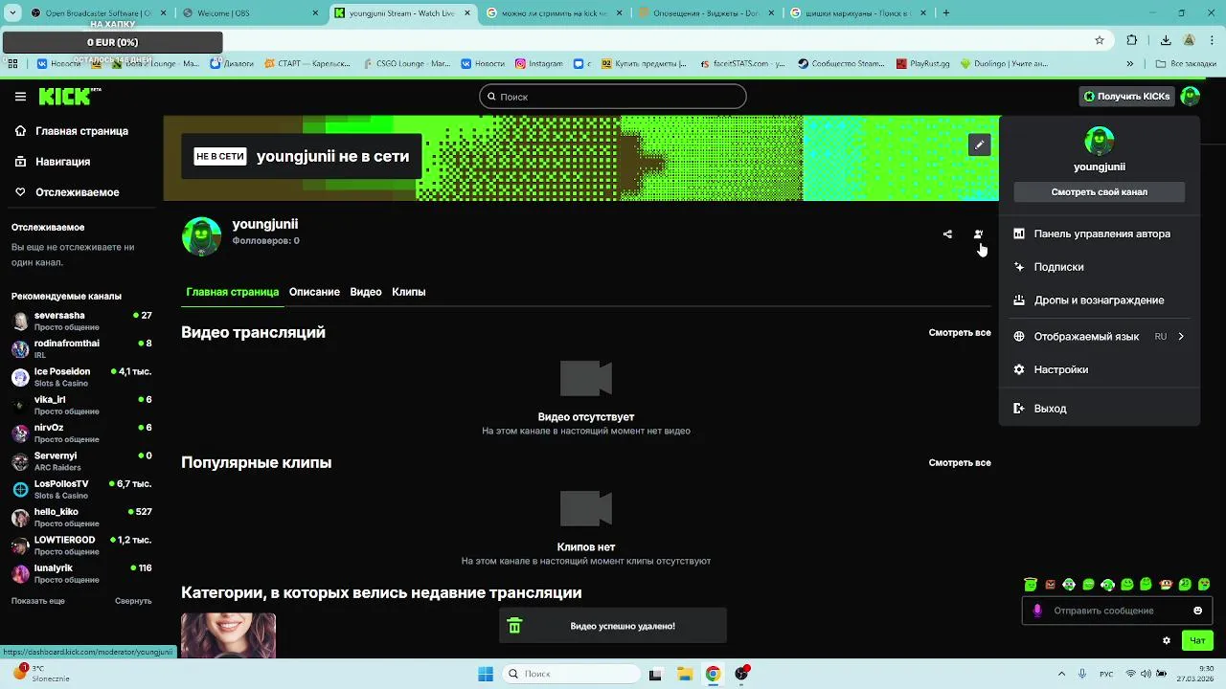Open Windows Start menu
Image resolution: width=1226 pixels, height=689 pixels.
point(486,674)
